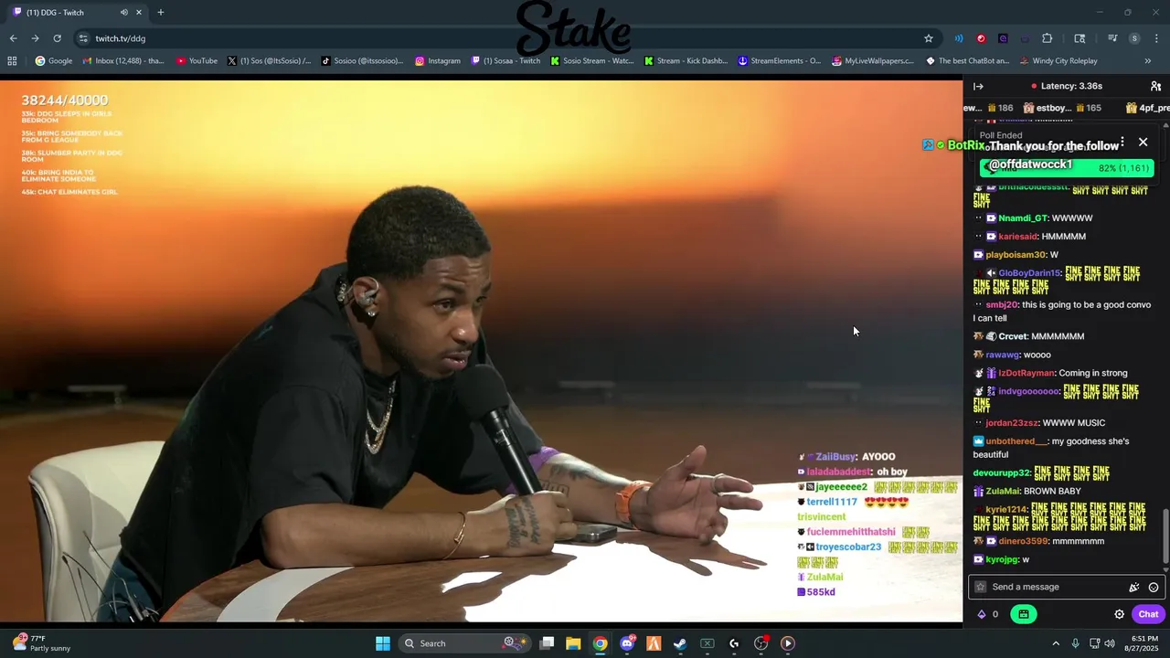Viewport: 1170px width, 658px height.
Task: View site information icon in address bar
Action: click(83, 38)
